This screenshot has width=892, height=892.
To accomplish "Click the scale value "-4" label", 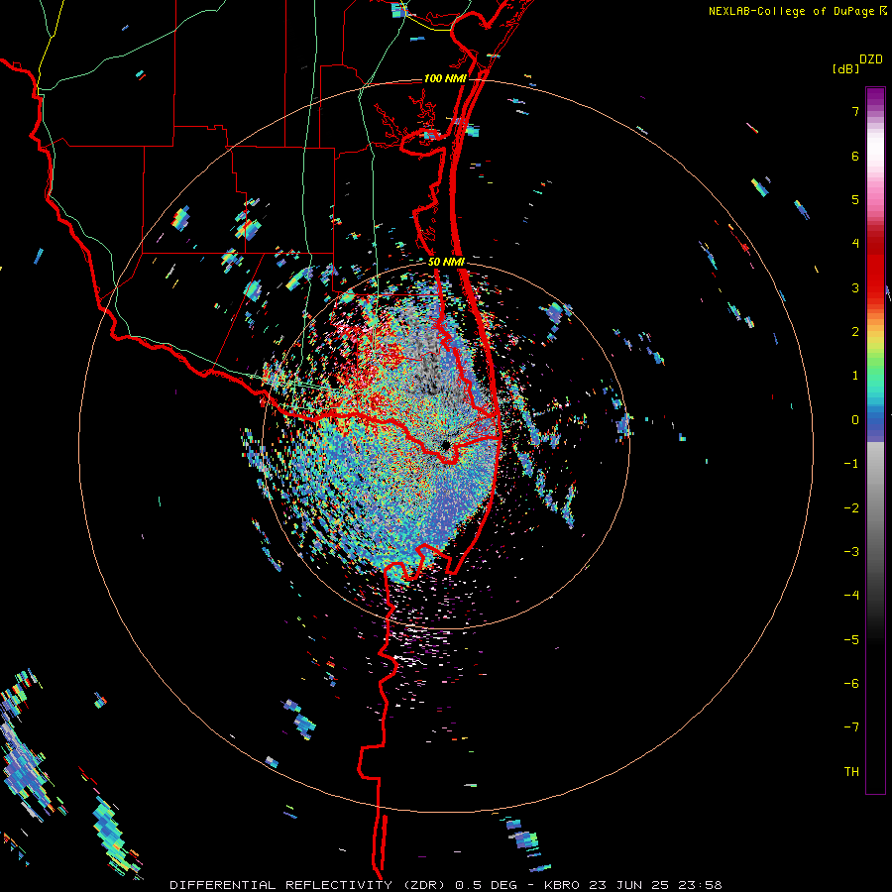I will 851,596.
